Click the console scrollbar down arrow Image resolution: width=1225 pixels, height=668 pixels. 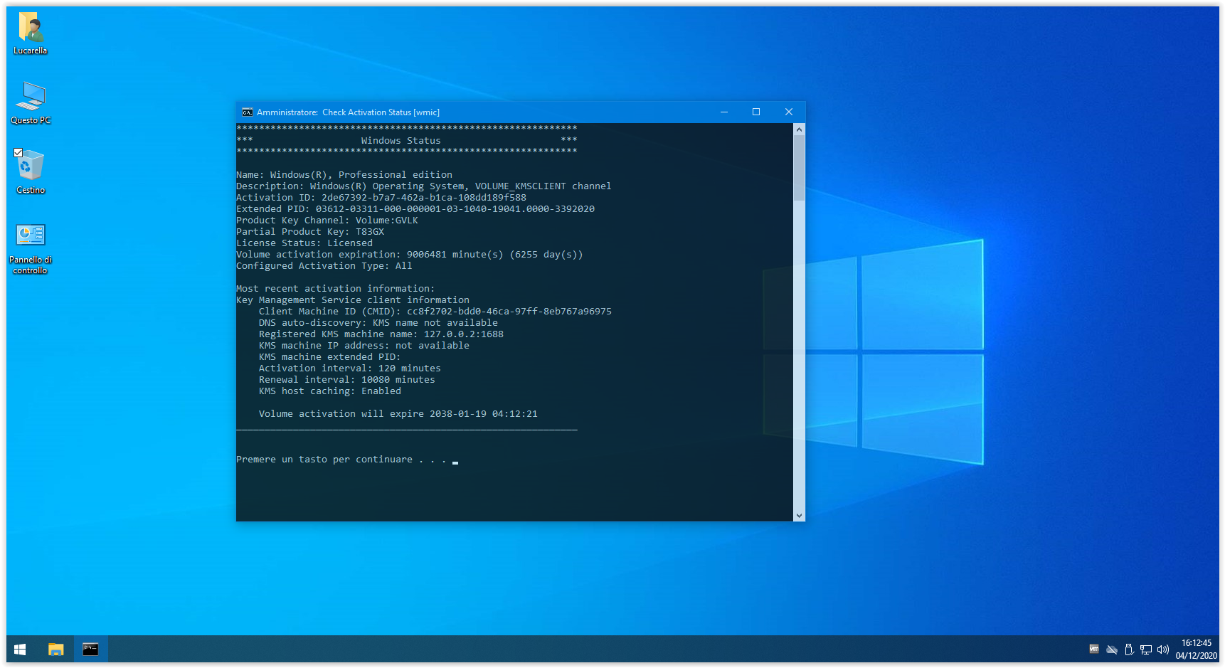800,516
